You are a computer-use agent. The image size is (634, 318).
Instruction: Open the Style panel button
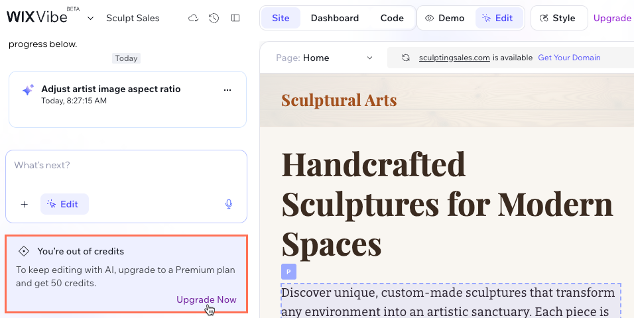[558, 18]
